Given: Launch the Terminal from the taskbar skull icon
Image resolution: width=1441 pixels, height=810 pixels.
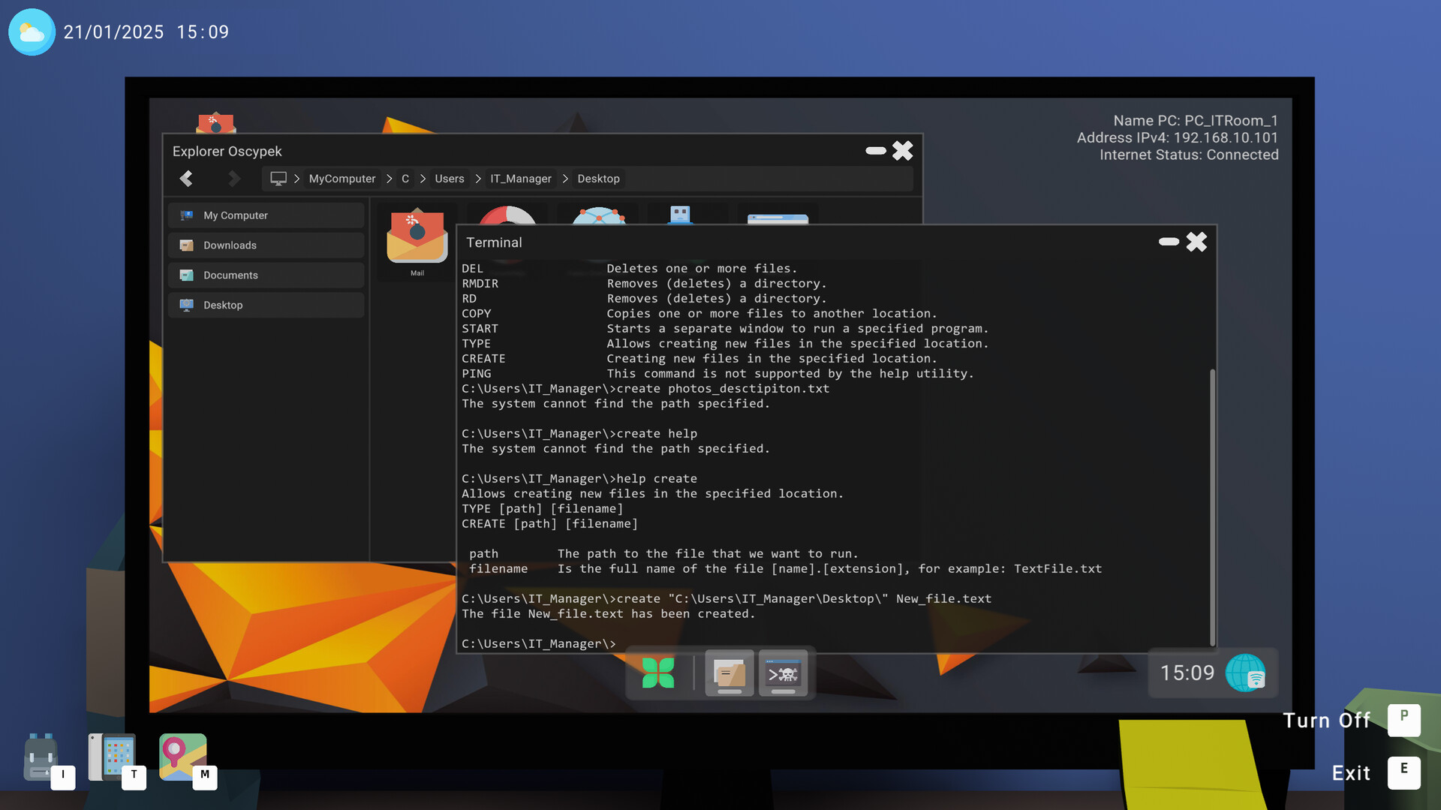Looking at the screenshot, I should 784,673.
